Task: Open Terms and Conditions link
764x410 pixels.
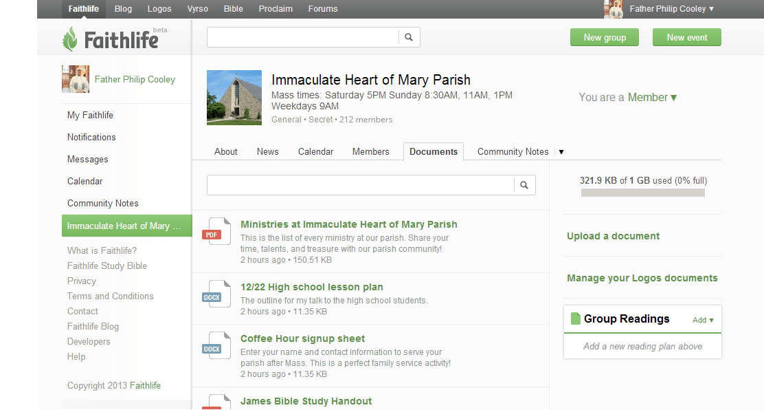Action: tap(110, 296)
